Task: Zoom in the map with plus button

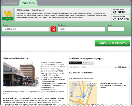Action: coord(71,96)
